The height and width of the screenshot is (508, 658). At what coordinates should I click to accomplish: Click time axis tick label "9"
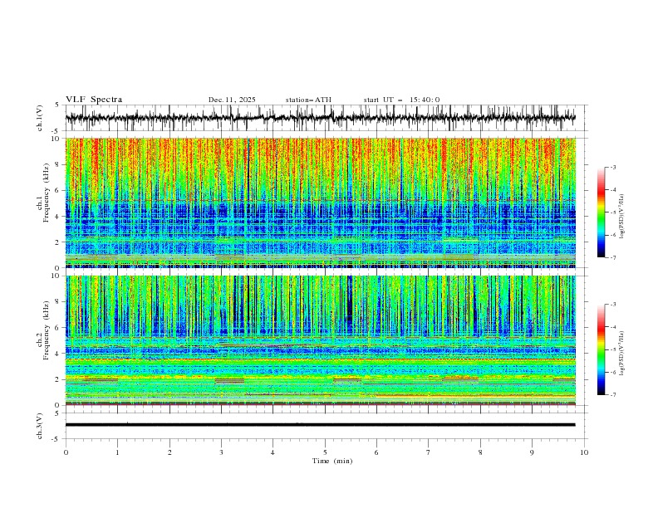pyautogui.click(x=532, y=452)
